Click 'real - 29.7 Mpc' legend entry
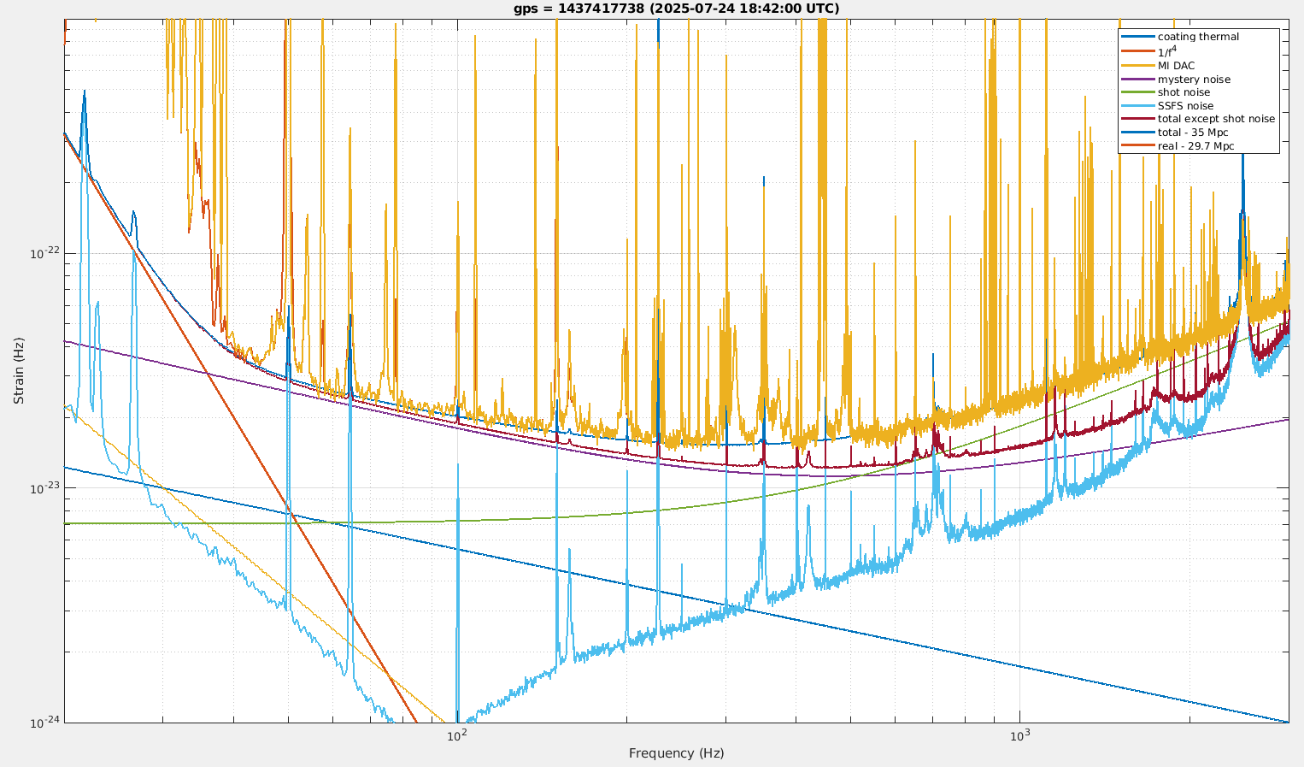Viewport: 1304px width, 767px height. 1195,146
